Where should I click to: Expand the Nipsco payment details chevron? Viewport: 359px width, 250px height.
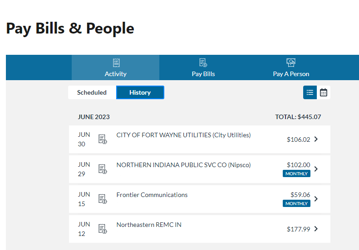pos(316,169)
